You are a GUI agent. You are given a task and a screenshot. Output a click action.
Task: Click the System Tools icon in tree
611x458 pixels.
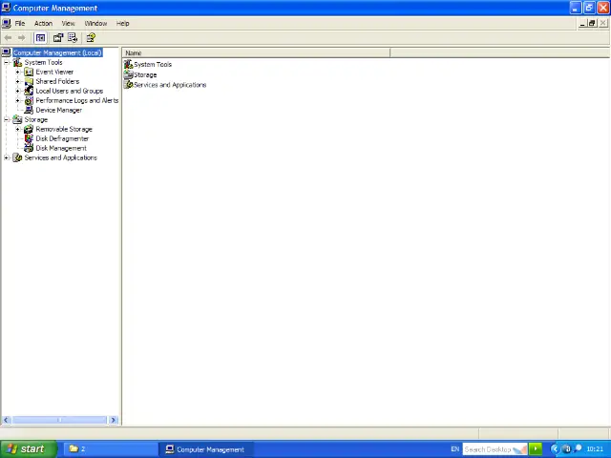(17, 62)
